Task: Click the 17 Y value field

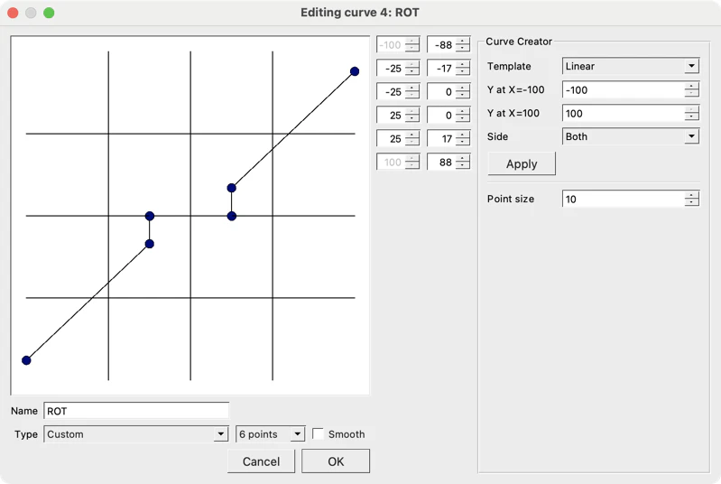Action: coord(441,139)
